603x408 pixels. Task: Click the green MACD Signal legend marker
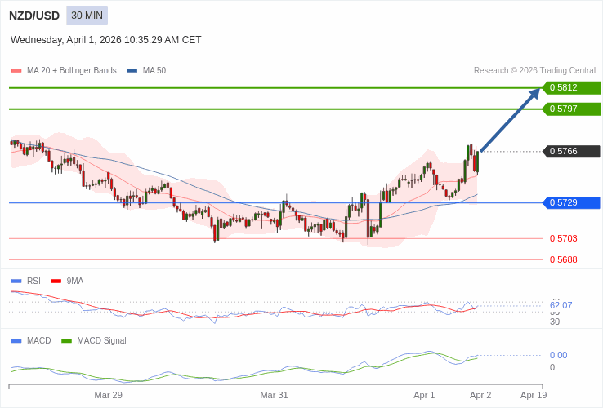(66, 340)
